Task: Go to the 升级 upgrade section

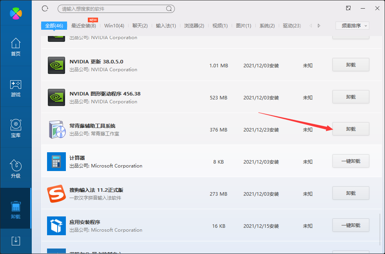Action: (16, 169)
